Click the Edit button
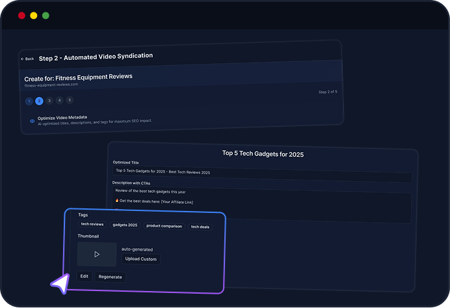 click(x=85, y=276)
